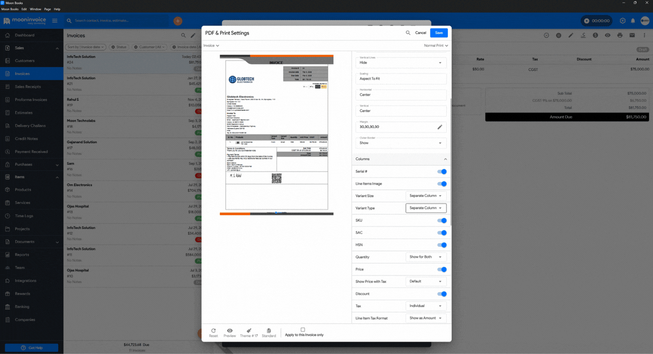The width and height of the screenshot is (653, 354).
Task: Open the Normal Print dropdown
Action: click(x=436, y=45)
